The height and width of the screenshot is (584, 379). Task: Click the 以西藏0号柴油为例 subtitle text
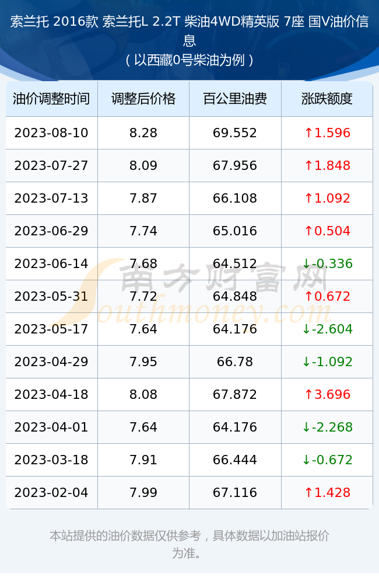(x=189, y=60)
